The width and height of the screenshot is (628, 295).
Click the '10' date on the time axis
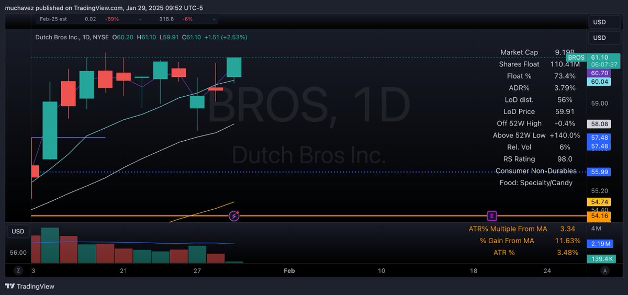tap(382, 270)
